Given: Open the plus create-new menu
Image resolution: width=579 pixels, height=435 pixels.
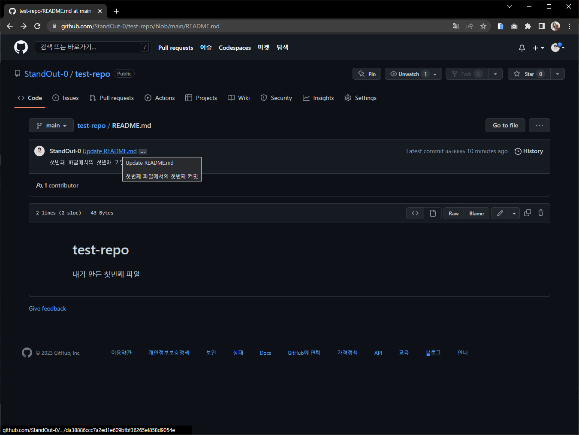Looking at the screenshot, I should click(x=538, y=48).
